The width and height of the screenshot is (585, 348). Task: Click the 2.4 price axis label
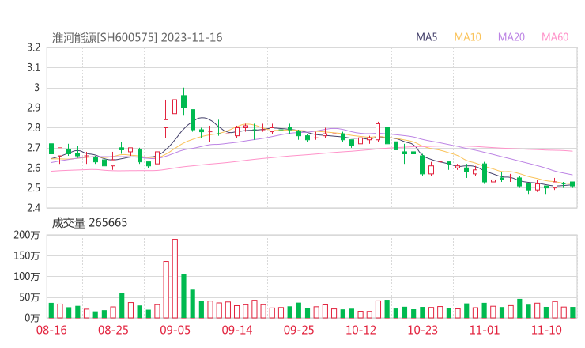pyautogui.click(x=33, y=207)
